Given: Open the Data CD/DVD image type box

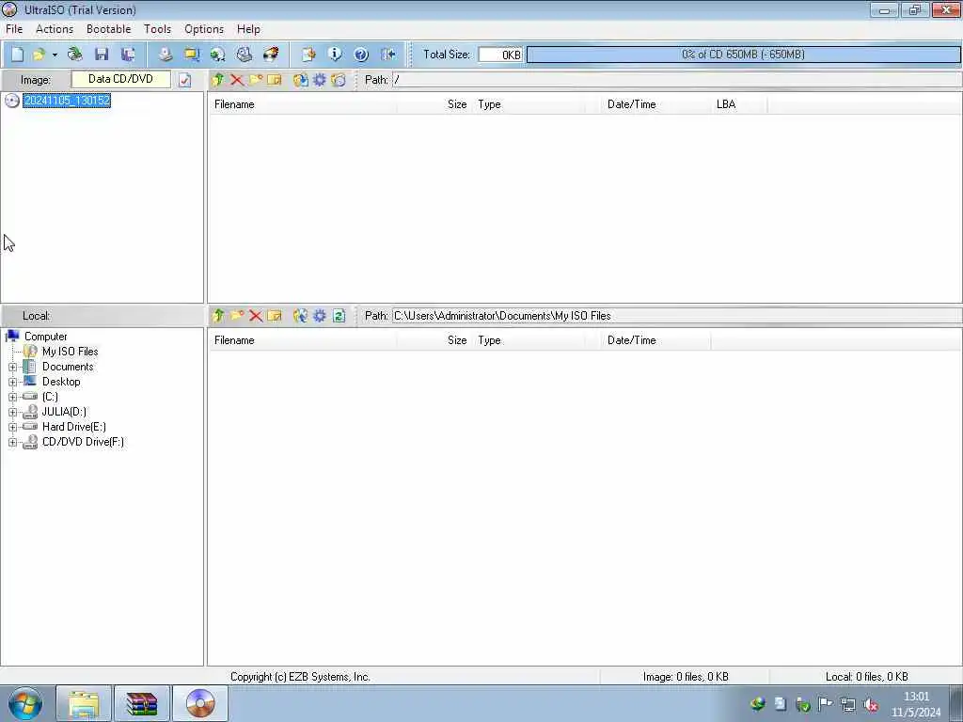Looking at the screenshot, I should pos(121,79).
